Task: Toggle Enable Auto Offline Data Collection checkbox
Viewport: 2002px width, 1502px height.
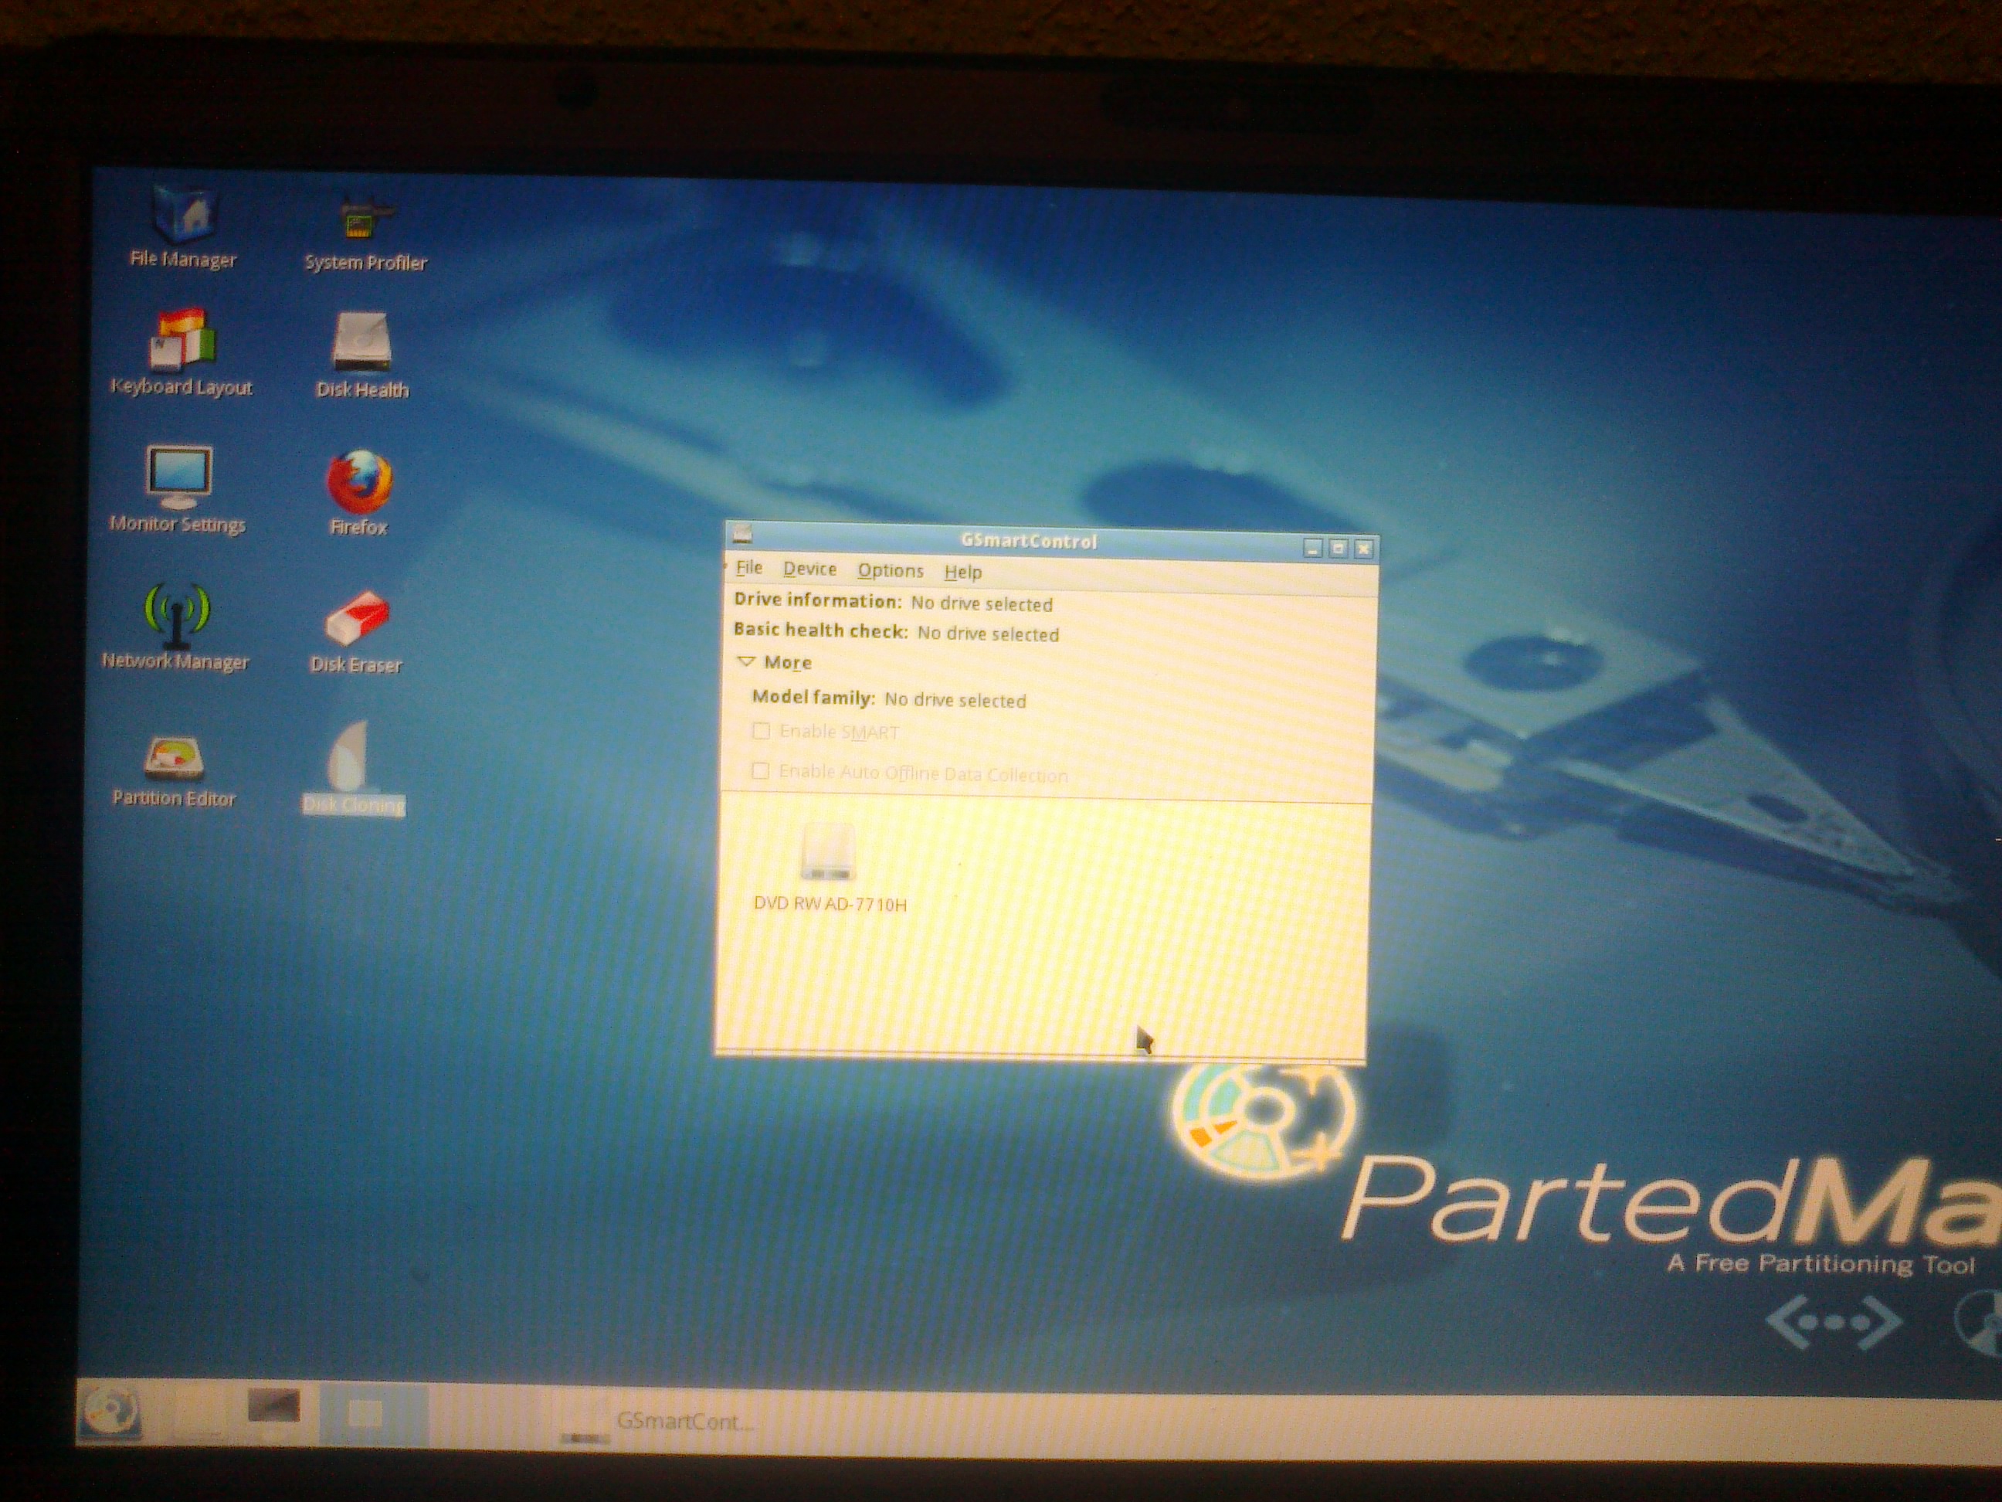Action: tap(760, 770)
